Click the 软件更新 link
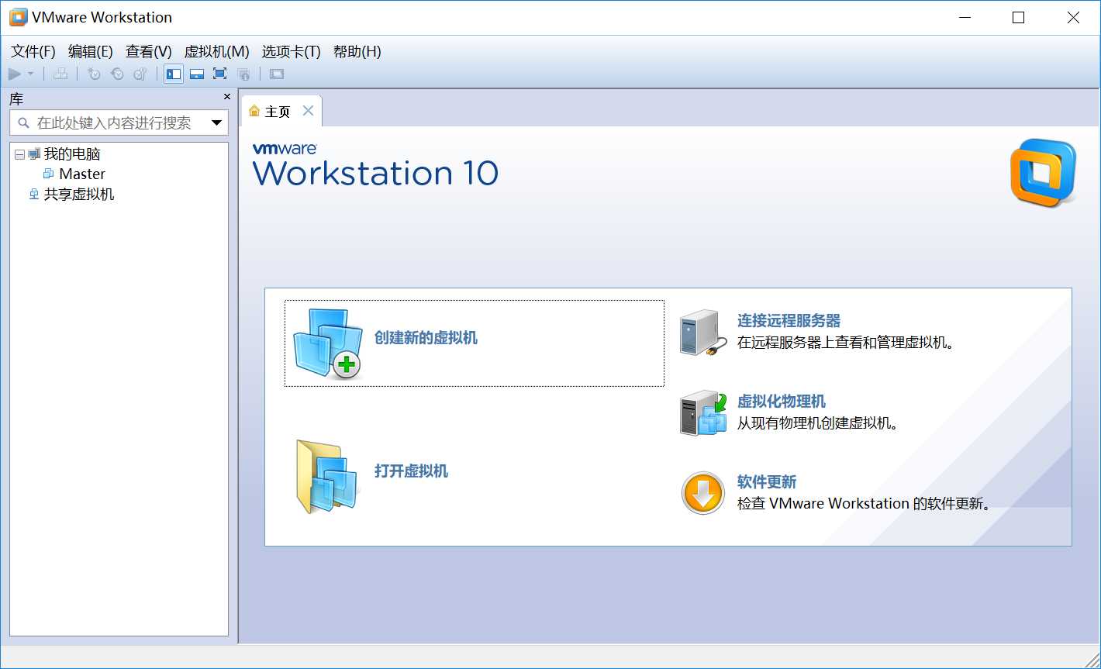Viewport: 1101px width, 669px height. (767, 482)
